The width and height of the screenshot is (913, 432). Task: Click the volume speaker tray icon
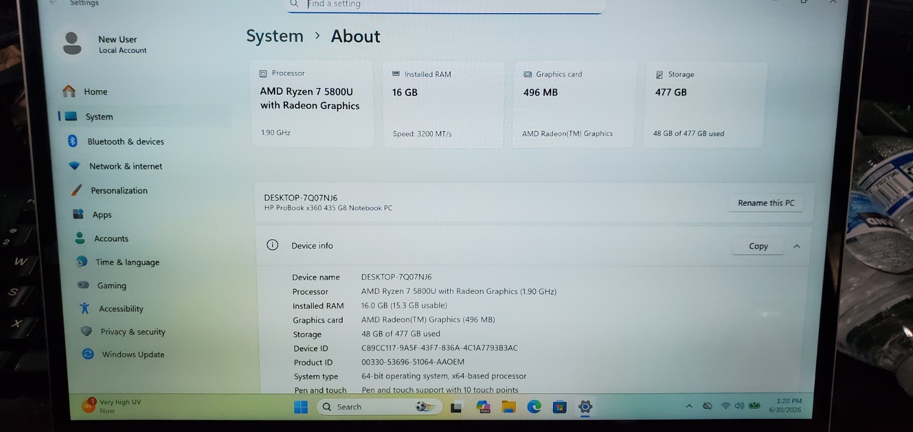[740, 406]
